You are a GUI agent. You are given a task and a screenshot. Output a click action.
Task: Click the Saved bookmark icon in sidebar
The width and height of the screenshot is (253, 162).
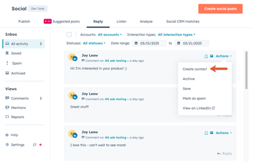tap(7, 53)
